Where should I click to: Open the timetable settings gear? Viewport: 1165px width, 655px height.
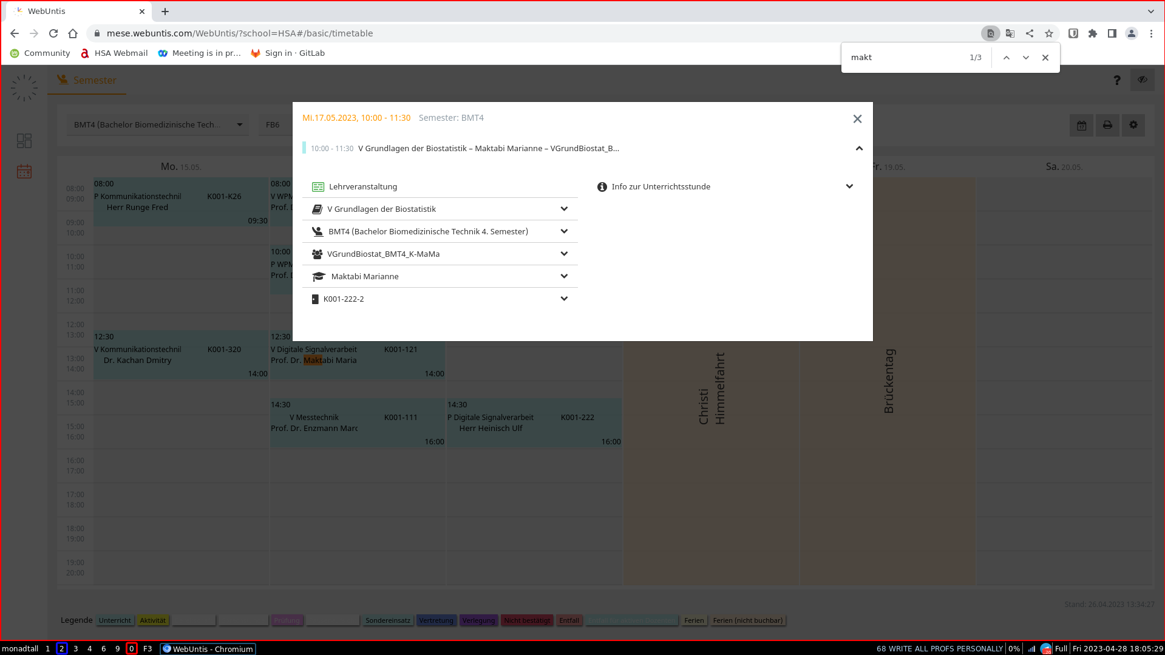click(1133, 125)
